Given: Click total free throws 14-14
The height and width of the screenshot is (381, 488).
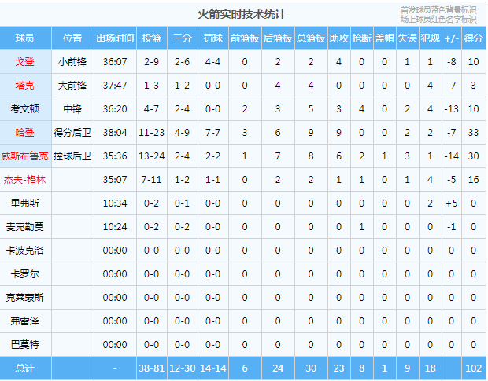Looking at the screenshot, I should coord(213,368).
